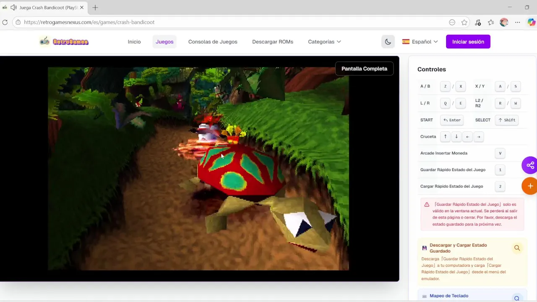Click the warning triangle icon in red notice
537x302 pixels.
[x=427, y=205]
